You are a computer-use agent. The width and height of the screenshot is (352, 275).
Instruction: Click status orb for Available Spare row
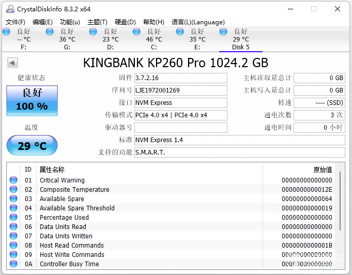(13, 198)
